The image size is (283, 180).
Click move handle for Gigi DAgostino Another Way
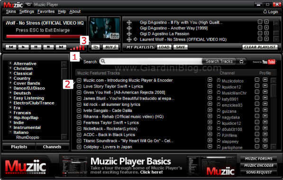pos(129,28)
